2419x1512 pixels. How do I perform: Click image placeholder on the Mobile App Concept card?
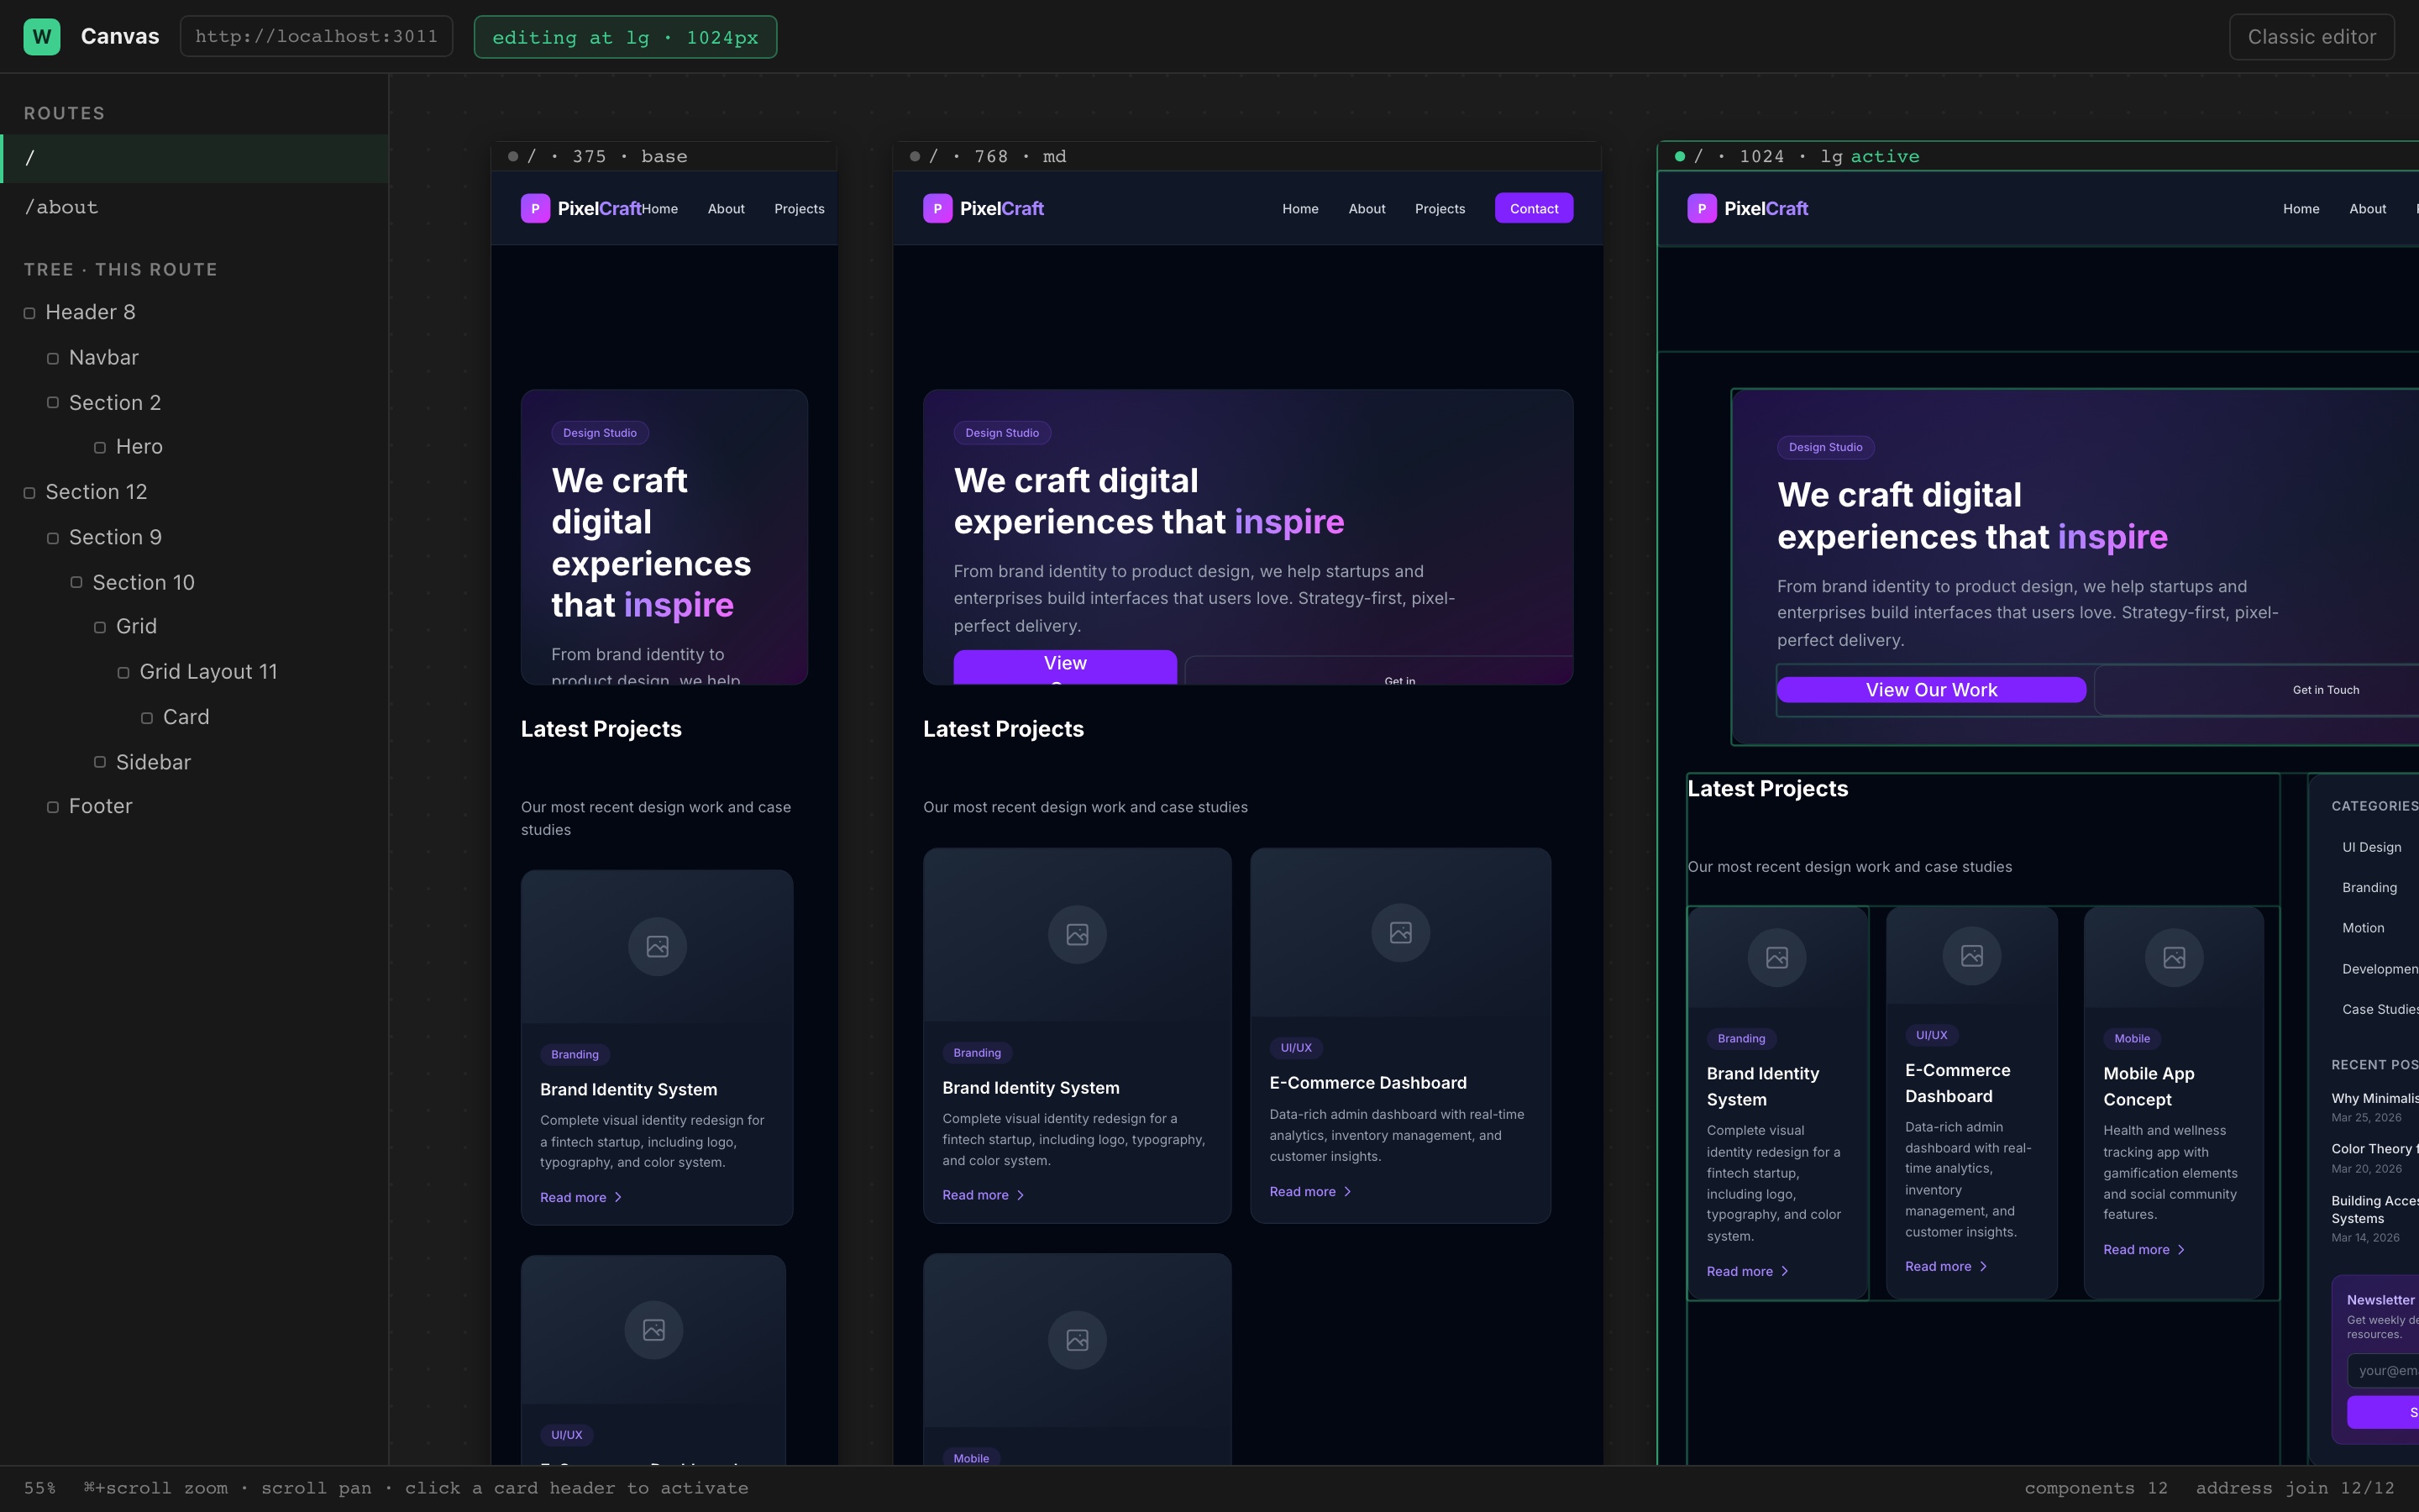[2173, 957]
